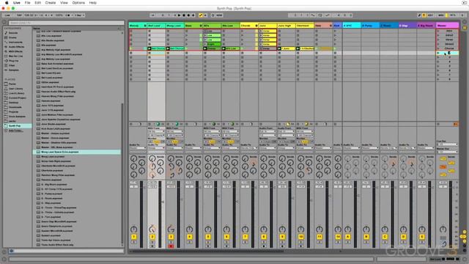
Task: Click the Melody track pan knob
Action: click(133, 230)
